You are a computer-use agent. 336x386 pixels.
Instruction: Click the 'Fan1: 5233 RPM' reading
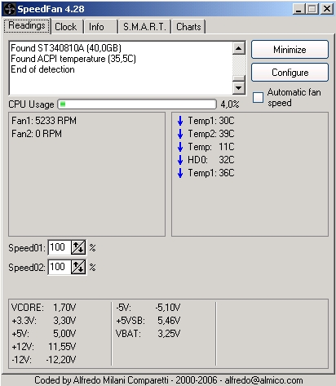pos(44,121)
